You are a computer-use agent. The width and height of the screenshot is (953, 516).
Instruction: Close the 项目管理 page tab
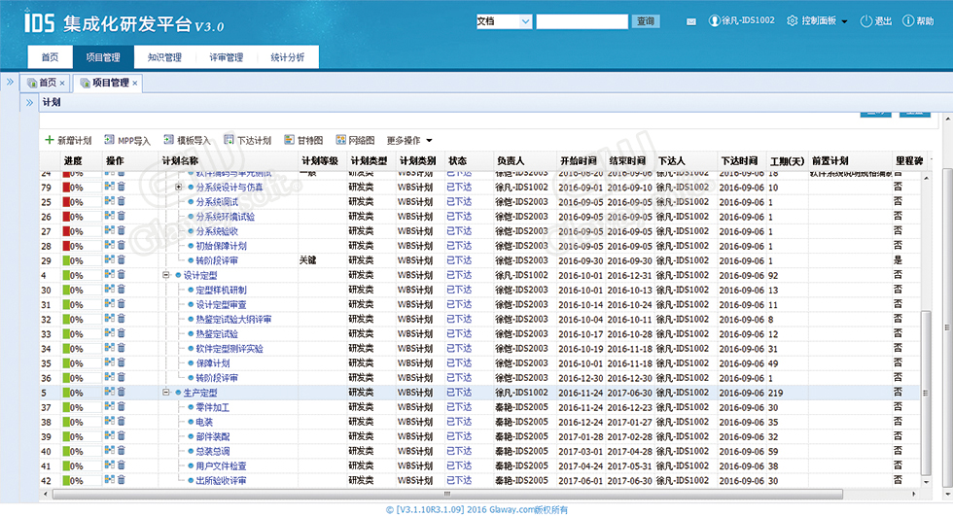135,84
